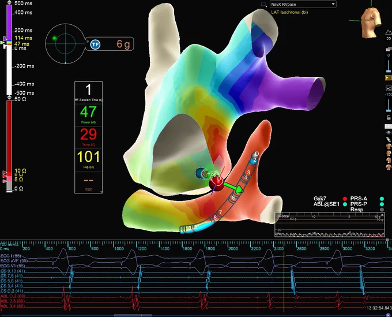This screenshot has height=317, width=392.
Task: Click the green catheter direction arrow
Action: [x=233, y=188]
